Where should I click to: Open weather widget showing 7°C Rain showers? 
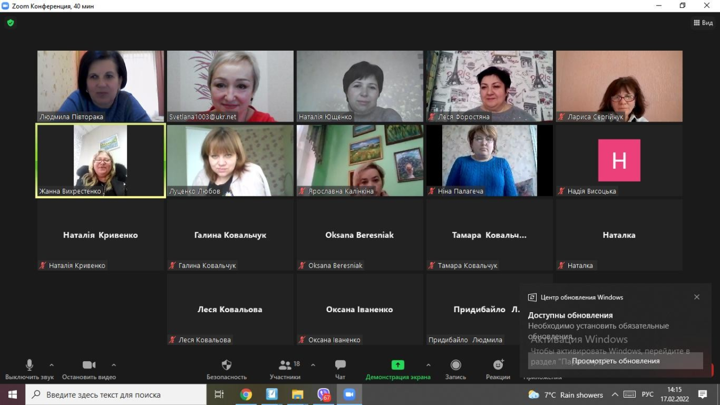pyautogui.click(x=565, y=394)
